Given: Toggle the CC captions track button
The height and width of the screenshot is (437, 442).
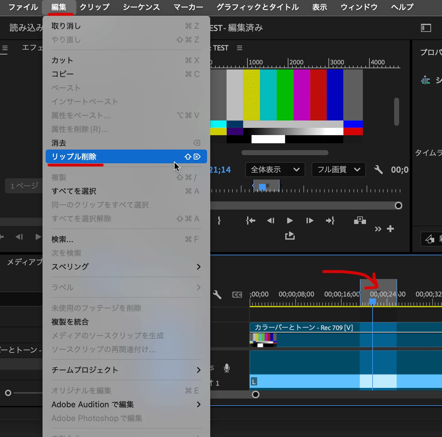Looking at the screenshot, I should [237, 294].
